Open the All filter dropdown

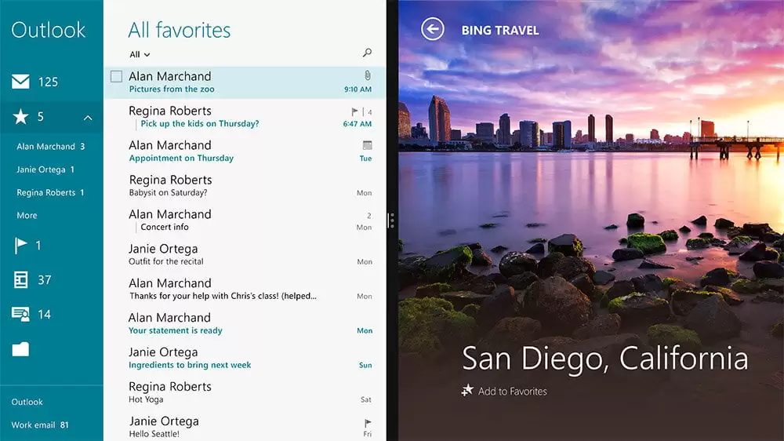click(140, 54)
